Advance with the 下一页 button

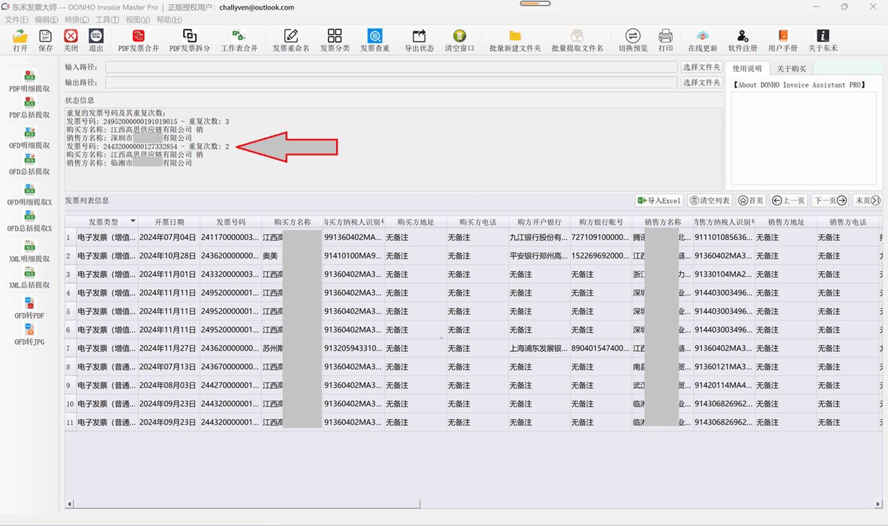pyautogui.click(x=830, y=200)
